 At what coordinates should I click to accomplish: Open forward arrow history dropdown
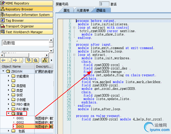click(x=21, y=60)
